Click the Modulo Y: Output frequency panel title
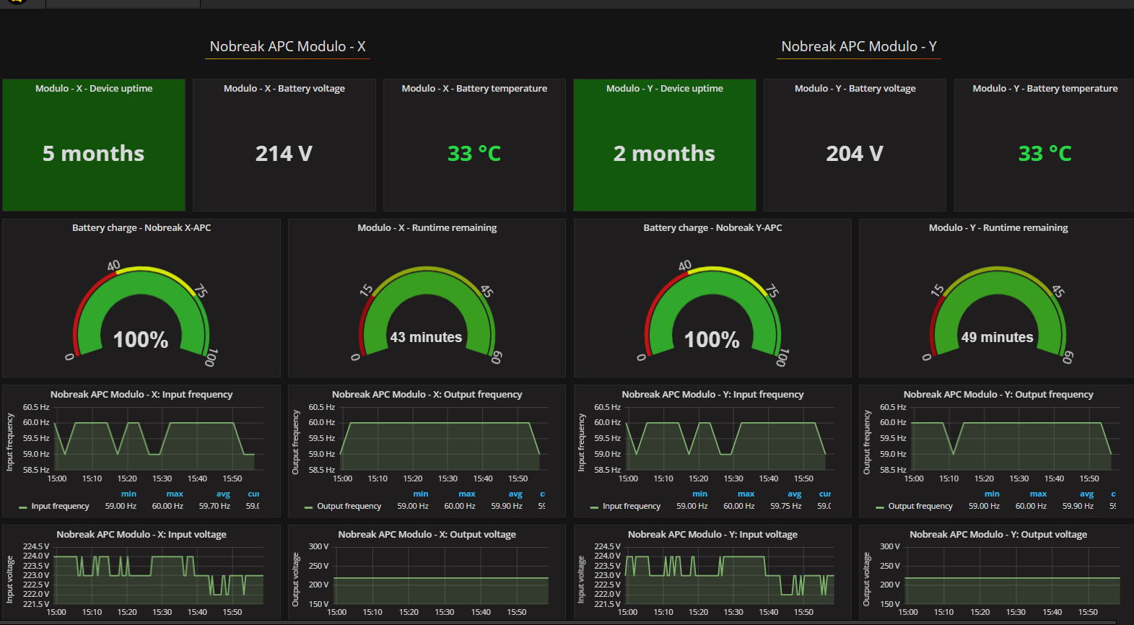1134x625 pixels. (998, 394)
